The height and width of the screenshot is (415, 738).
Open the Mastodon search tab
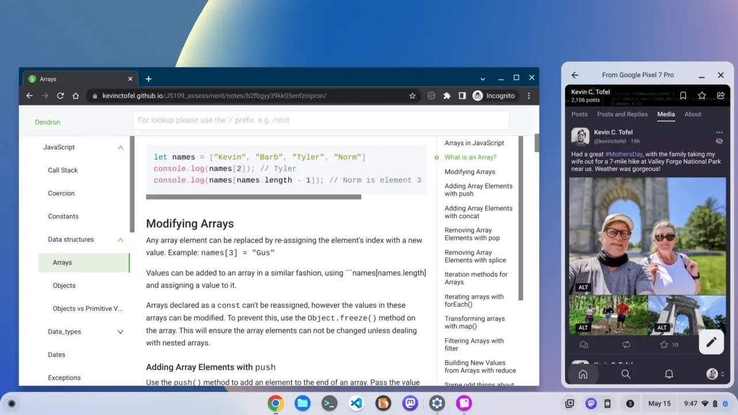point(626,374)
